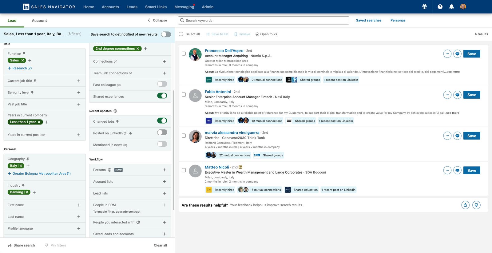Open Smart Links in top navigation
This screenshot has width=492, height=253.
pyautogui.click(x=156, y=7)
